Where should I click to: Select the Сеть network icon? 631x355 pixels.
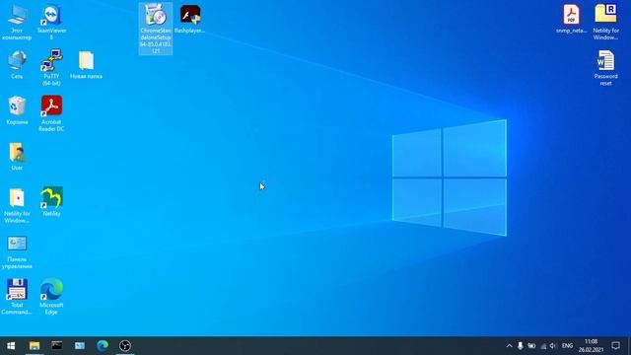pos(17,64)
